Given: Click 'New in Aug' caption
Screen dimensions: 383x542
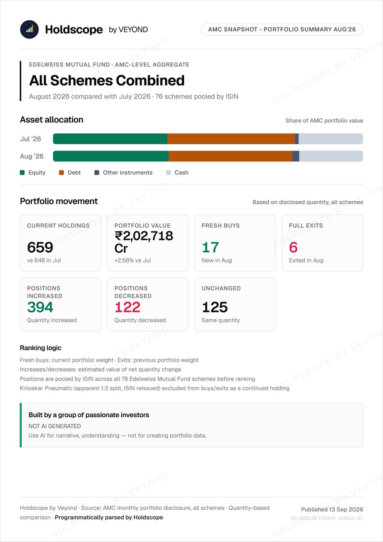Looking at the screenshot, I should 216,260.
